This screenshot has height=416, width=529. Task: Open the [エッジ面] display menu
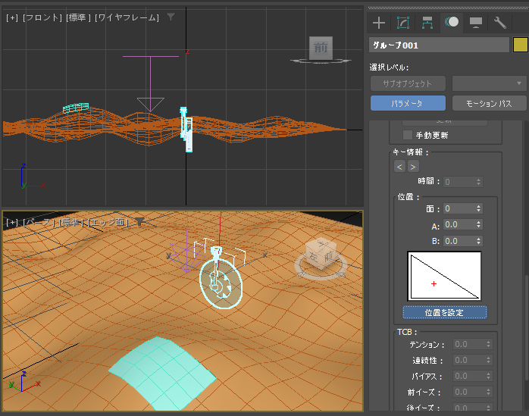108,222
